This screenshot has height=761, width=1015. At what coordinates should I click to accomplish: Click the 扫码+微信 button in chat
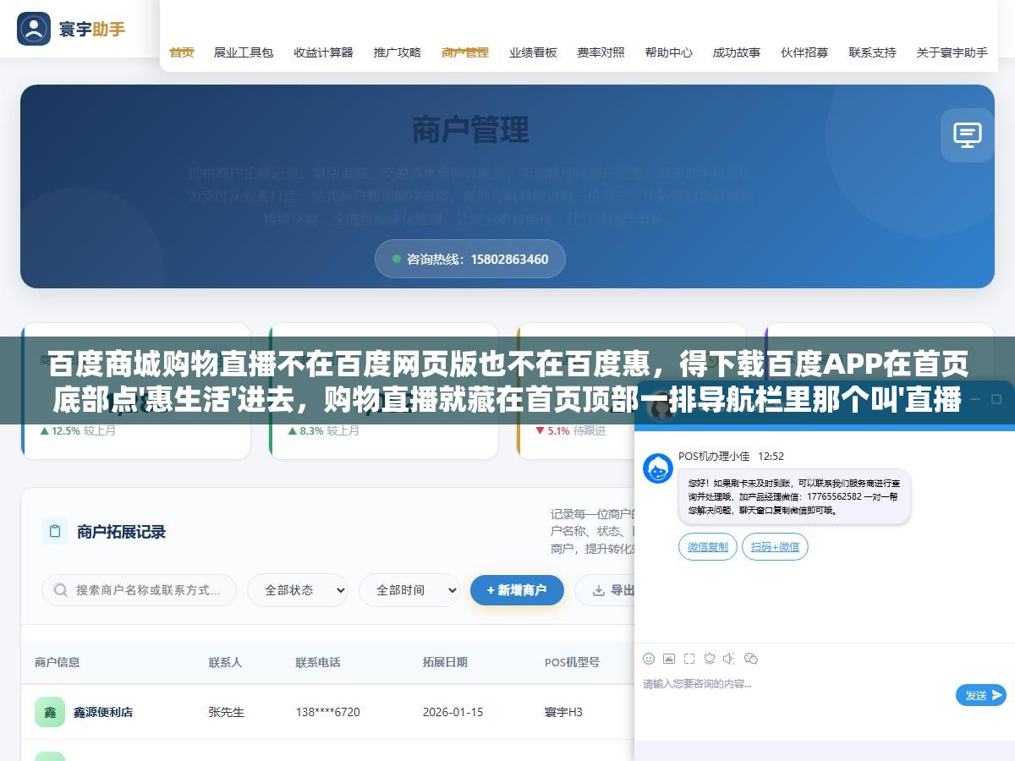click(x=775, y=547)
